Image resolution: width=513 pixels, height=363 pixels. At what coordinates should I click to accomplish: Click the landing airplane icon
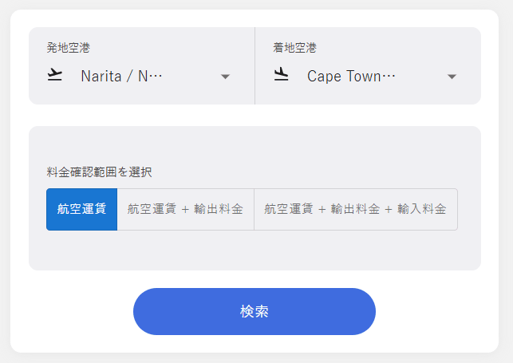click(281, 76)
